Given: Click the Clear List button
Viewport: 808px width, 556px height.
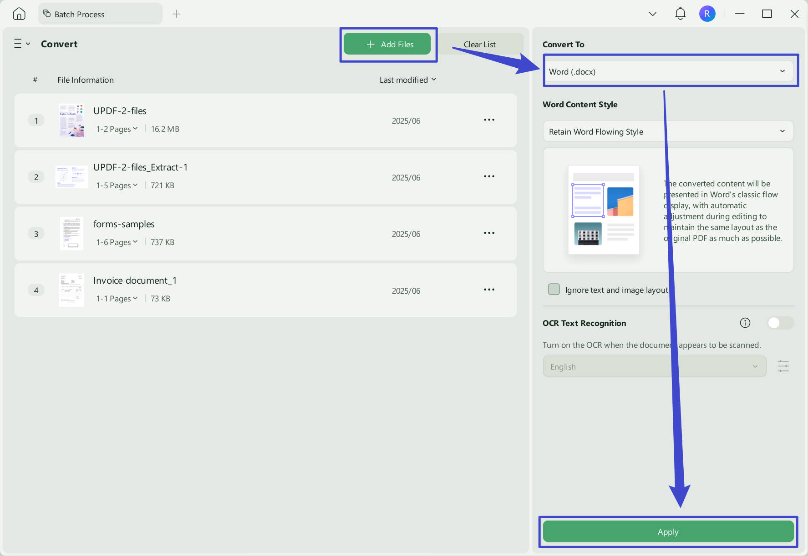Looking at the screenshot, I should tap(479, 44).
